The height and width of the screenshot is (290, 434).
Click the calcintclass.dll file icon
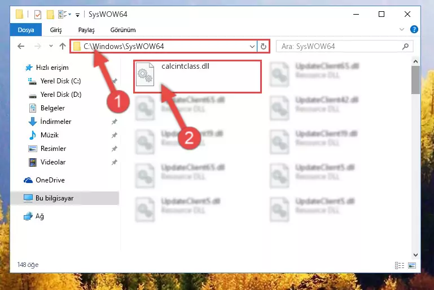pyautogui.click(x=145, y=74)
